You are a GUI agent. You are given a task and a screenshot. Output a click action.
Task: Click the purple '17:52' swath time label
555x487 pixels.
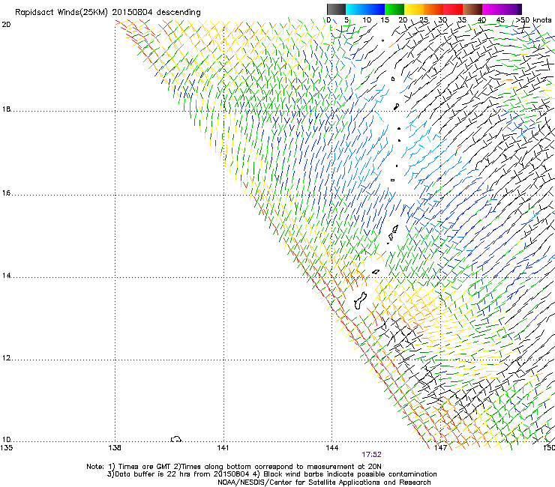(371, 455)
